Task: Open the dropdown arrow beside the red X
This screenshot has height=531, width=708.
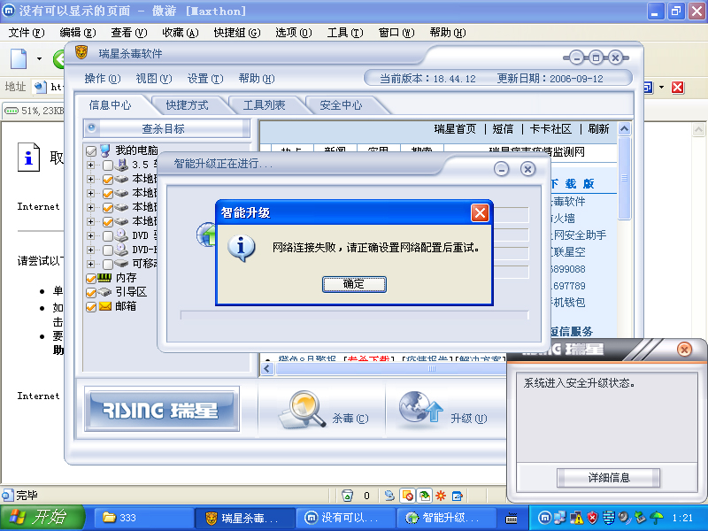Action: point(661,87)
